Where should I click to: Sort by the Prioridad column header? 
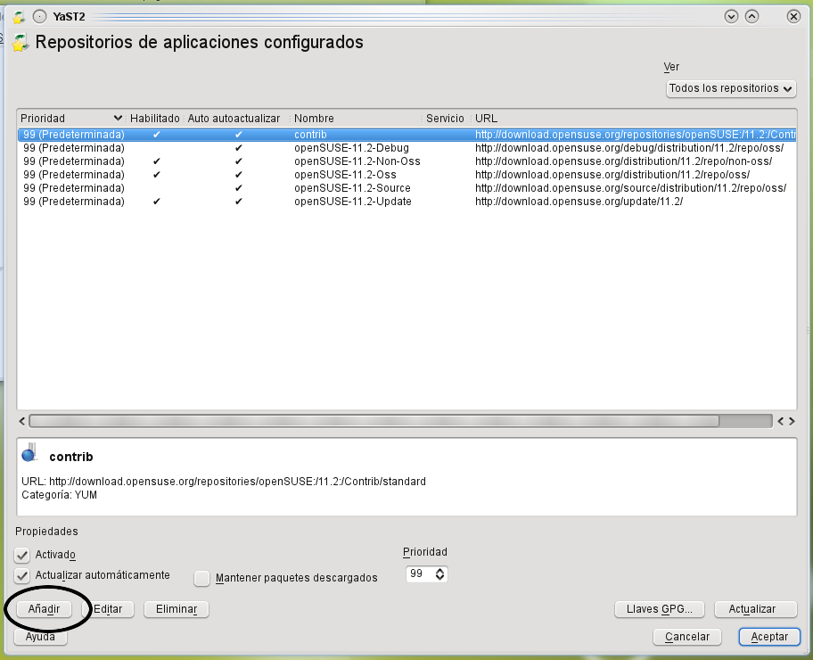point(71,119)
